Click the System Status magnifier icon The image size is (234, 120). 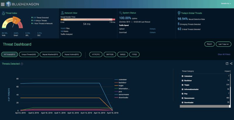pyautogui.click(x=121, y=13)
